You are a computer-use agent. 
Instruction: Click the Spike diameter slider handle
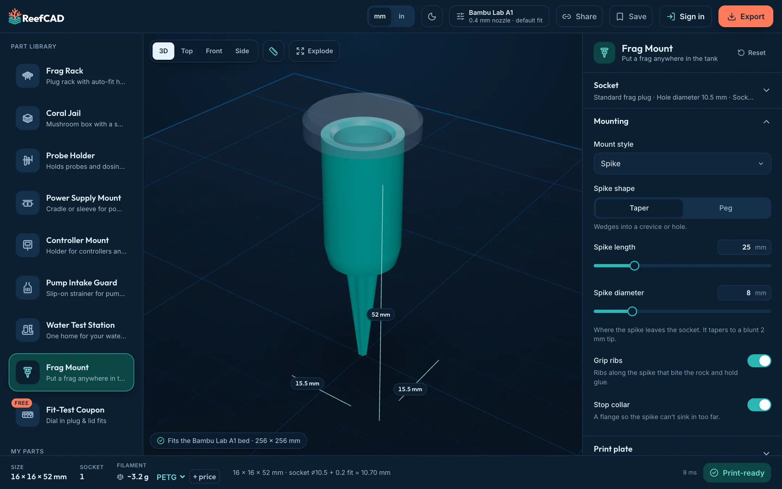[x=632, y=312]
